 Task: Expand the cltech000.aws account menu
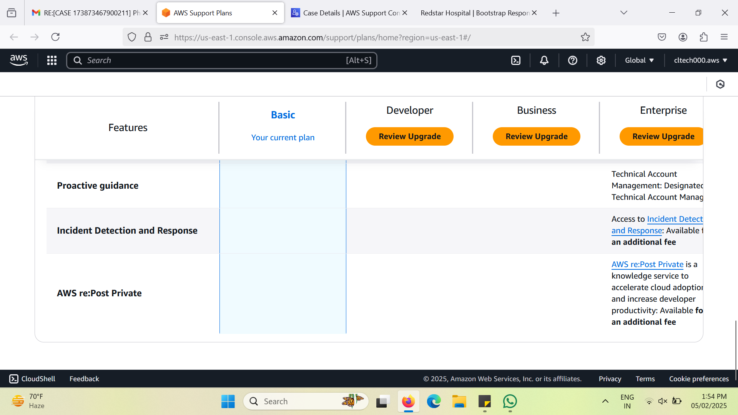[700, 60]
